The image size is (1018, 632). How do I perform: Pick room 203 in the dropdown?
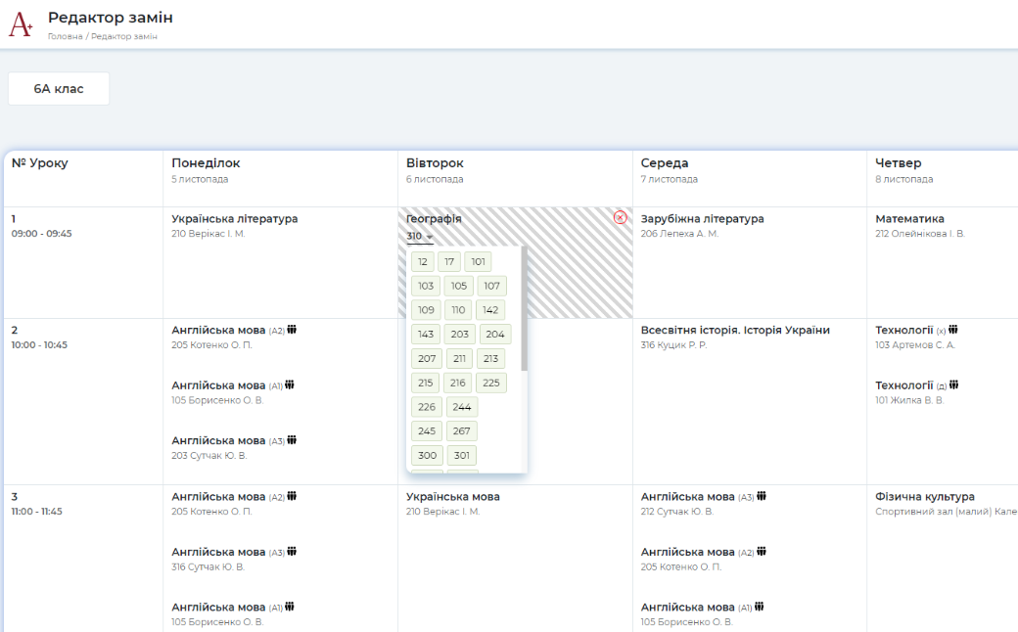[460, 335]
